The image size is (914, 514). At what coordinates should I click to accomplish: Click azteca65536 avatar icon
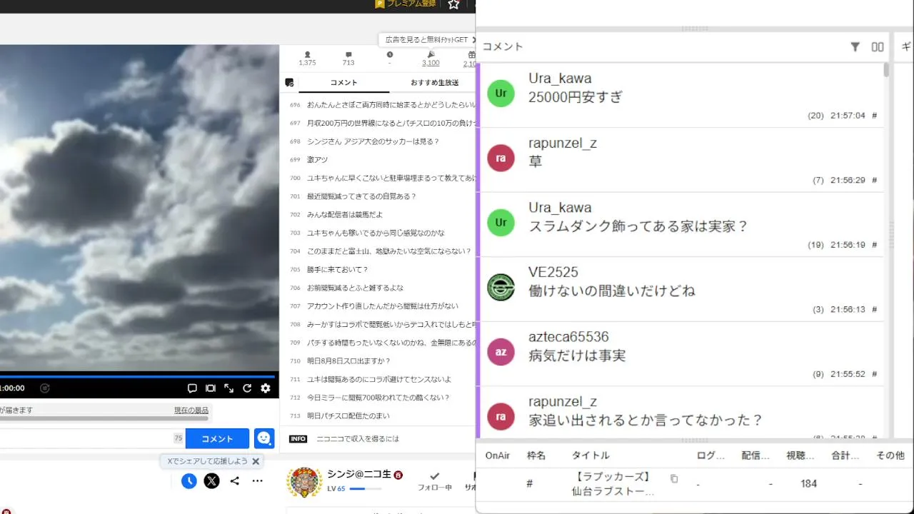[x=501, y=352]
